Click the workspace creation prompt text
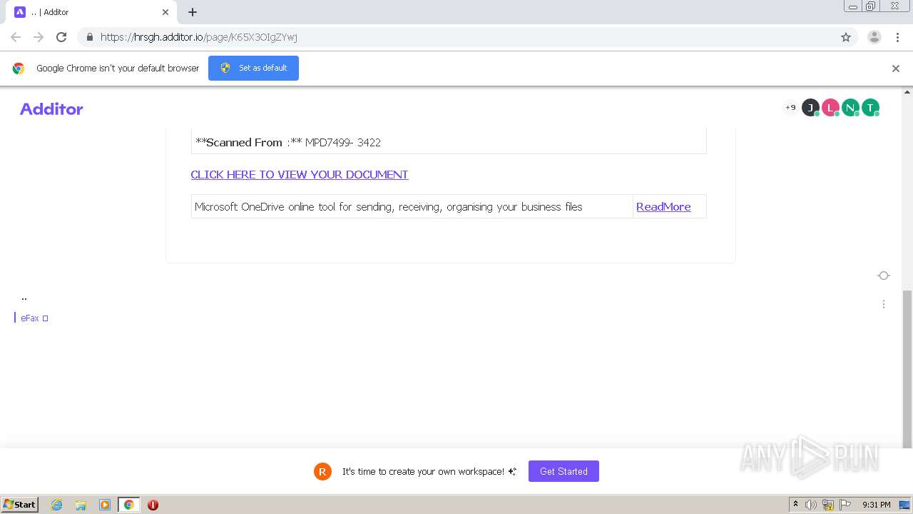 pyautogui.click(x=429, y=472)
